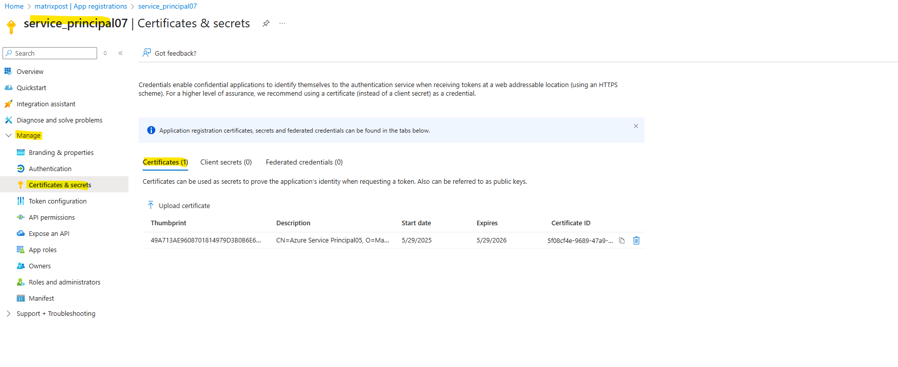Click the Certificate ID column header
The height and width of the screenshot is (367, 898).
pyautogui.click(x=571, y=223)
